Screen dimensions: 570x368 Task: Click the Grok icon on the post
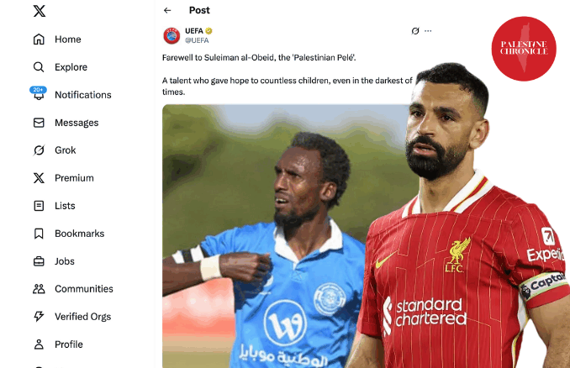click(x=414, y=31)
